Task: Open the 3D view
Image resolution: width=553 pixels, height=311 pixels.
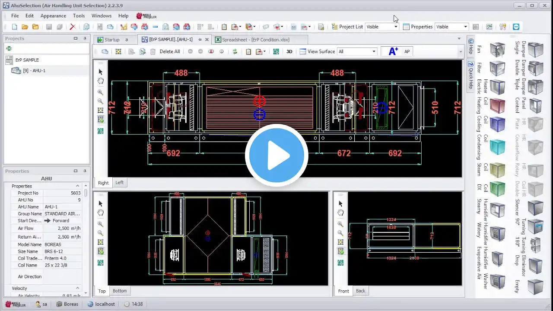Action: [x=289, y=51]
